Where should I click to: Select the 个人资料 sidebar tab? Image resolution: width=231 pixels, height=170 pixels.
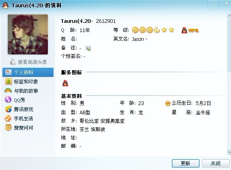coord(28,72)
